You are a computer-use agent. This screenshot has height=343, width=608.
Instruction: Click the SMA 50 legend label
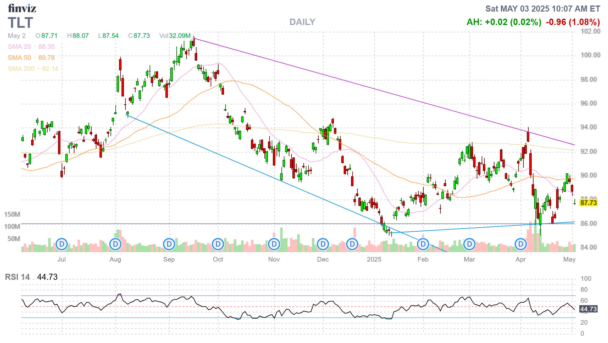coord(20,58)
